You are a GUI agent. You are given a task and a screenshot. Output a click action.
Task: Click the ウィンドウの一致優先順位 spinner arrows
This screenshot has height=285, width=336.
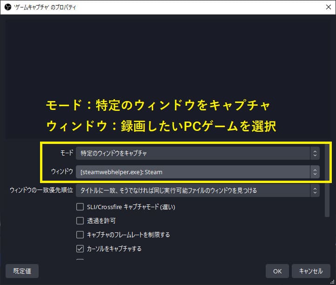315,190
